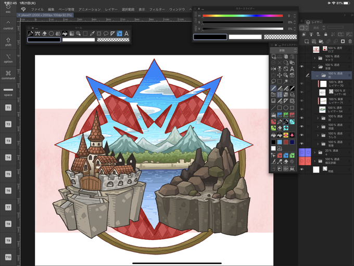Open the レイヤー menu in the menu bar
Screen dimensions: 354x266
click(111, 9)
